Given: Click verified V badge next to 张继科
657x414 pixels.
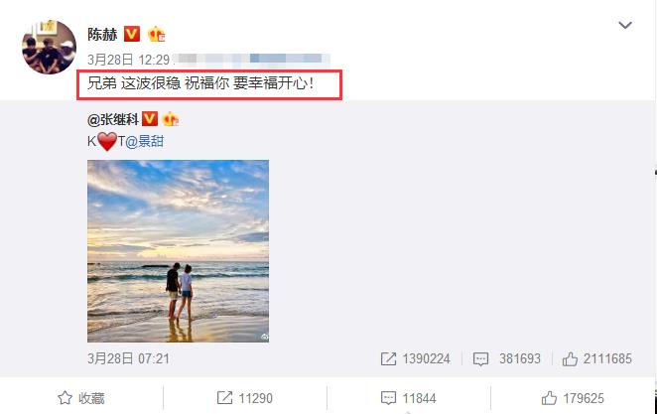Looking at the screenshot, I should [150, 119].
